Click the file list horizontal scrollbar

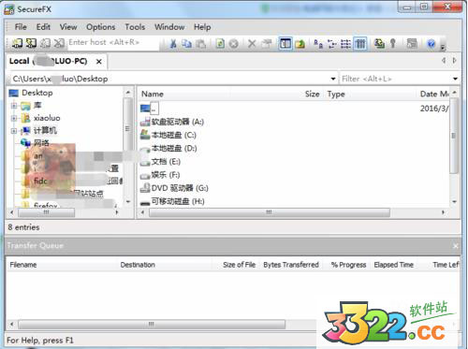click(x=293, y=212)
